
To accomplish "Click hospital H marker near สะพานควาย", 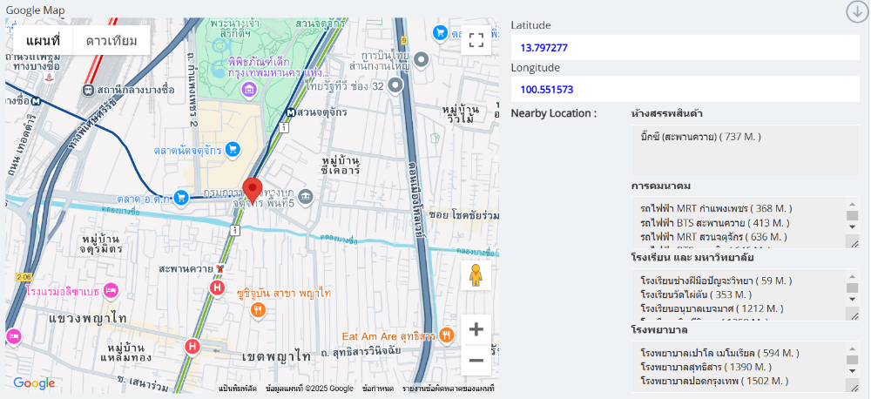I will tap(217, 287).
